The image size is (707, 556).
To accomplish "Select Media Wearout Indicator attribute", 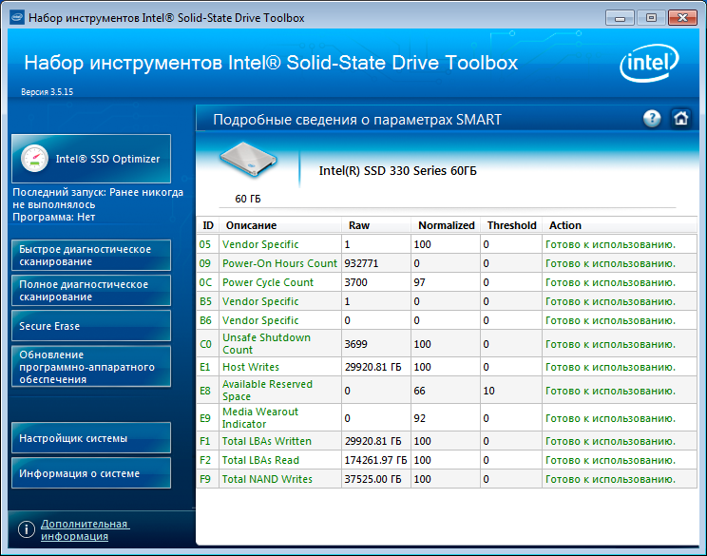I will pos(260,417).
